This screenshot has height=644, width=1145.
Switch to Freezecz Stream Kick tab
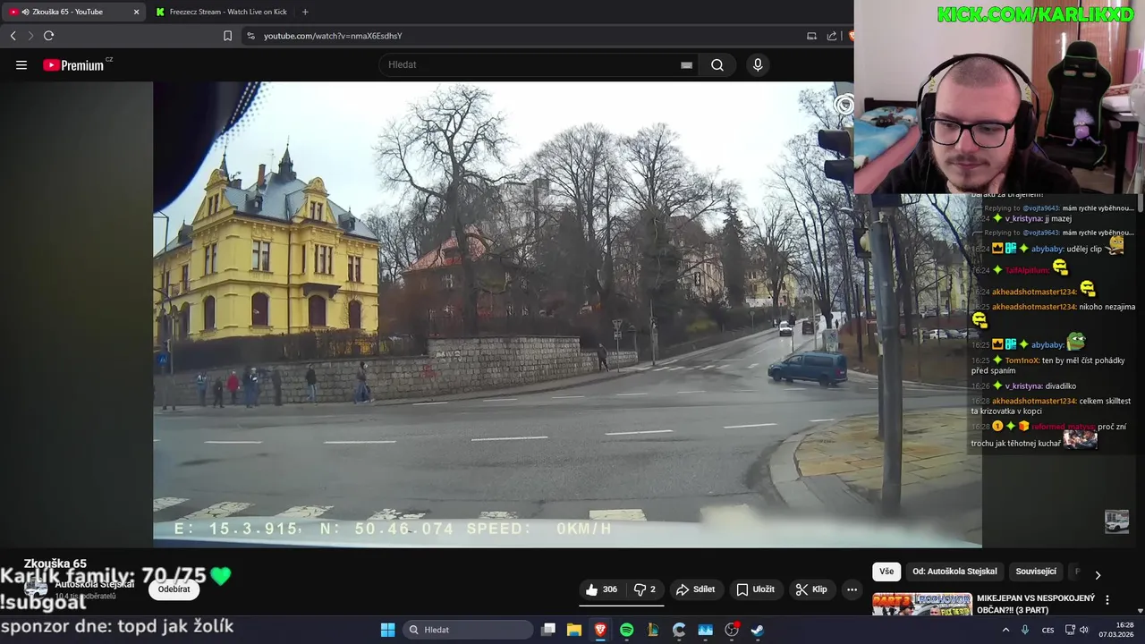point(221,12)
